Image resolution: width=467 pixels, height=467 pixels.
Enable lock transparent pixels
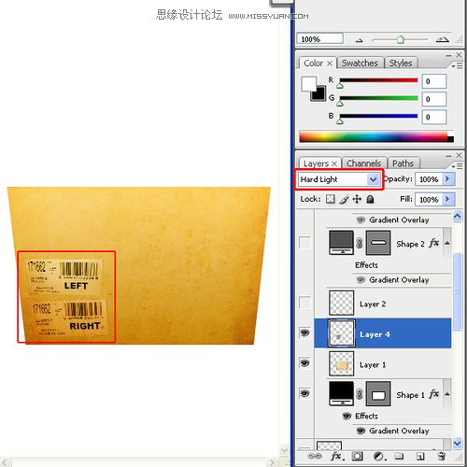point(331,199)
